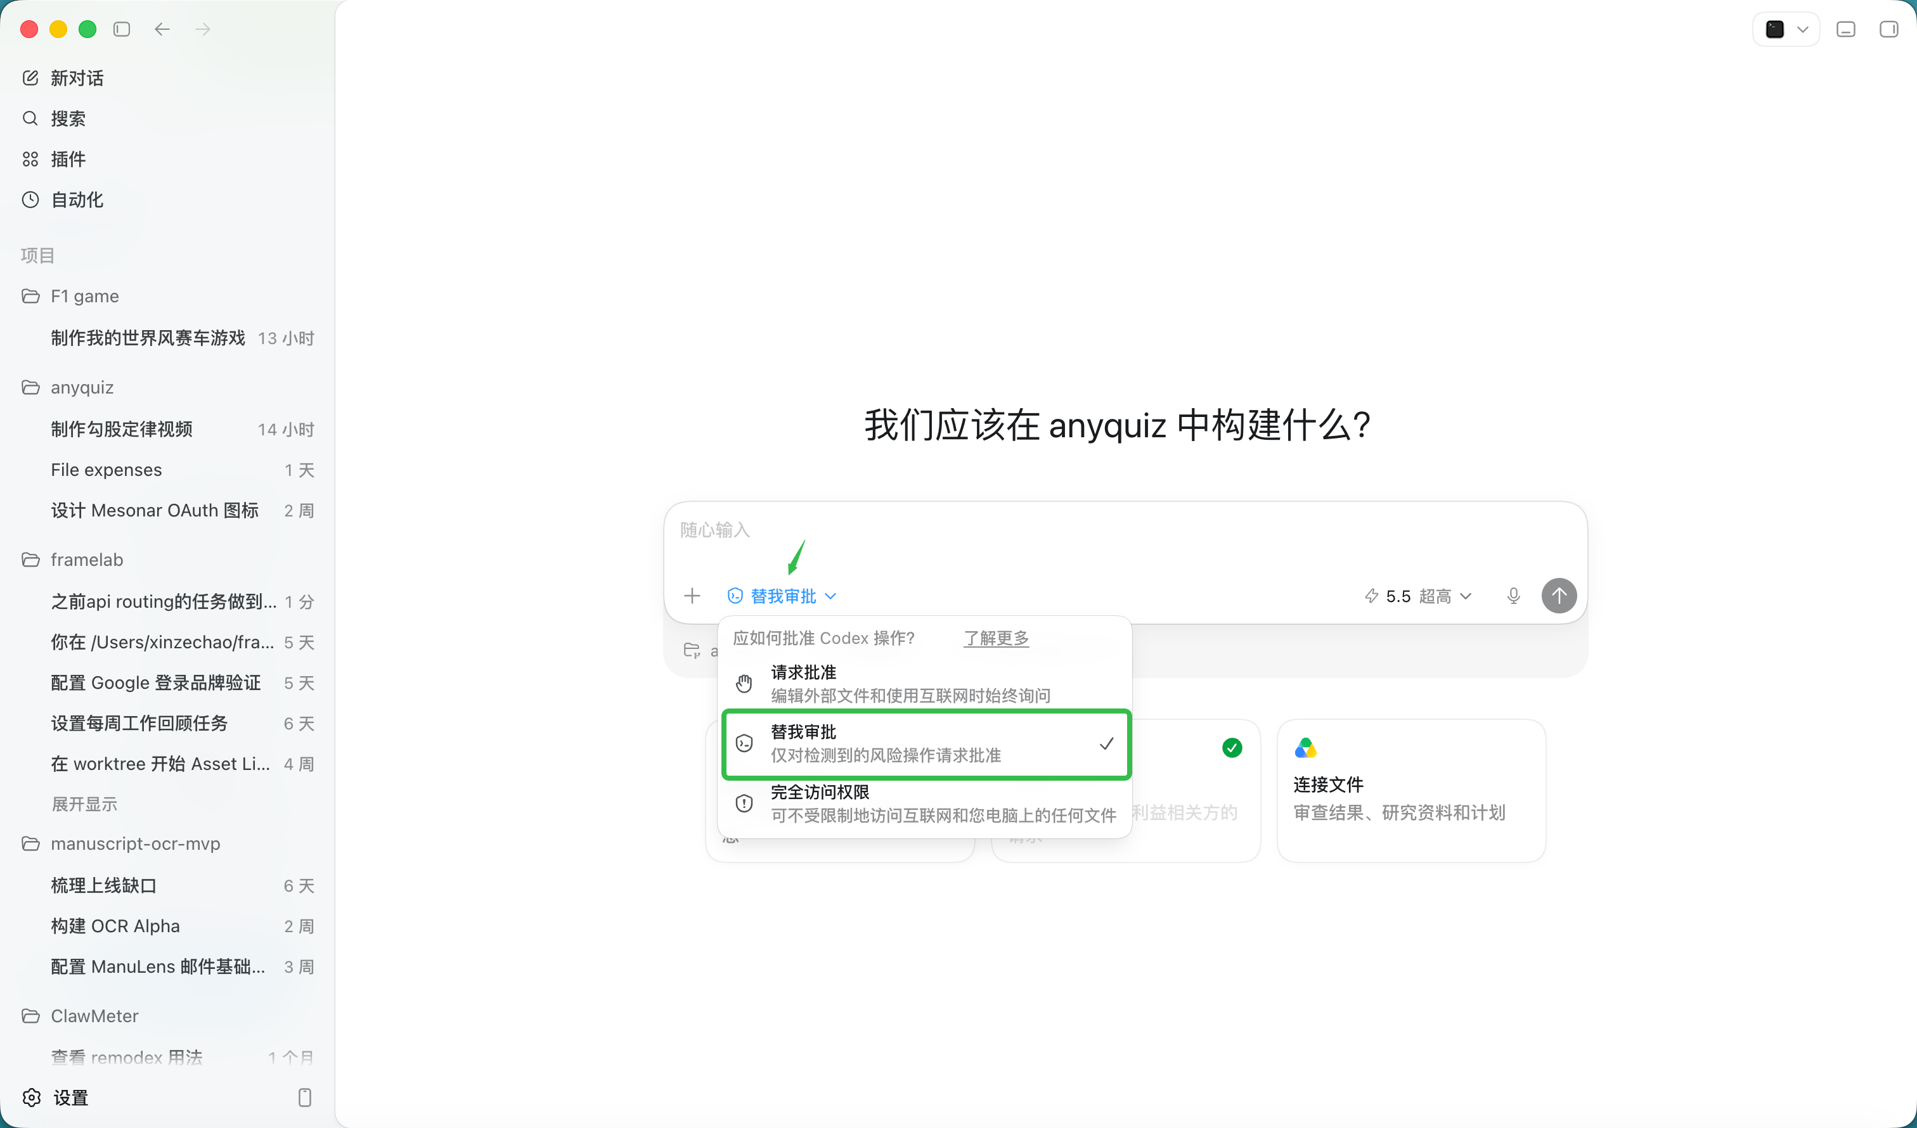
Task: Open the 5.5 超高 model dropdown
Action: pos(1418,596)
